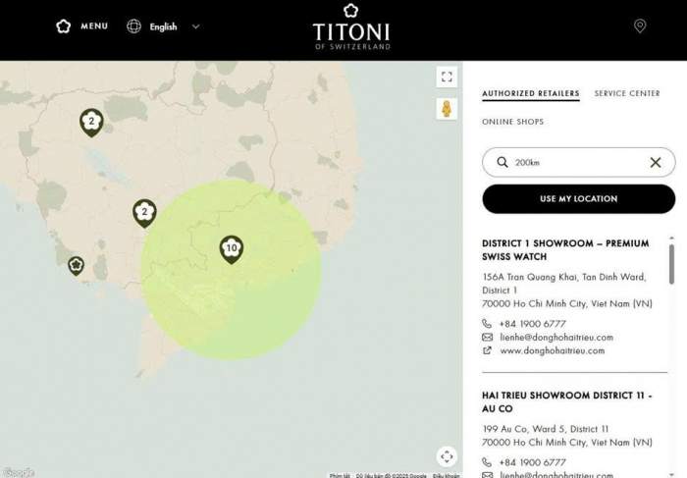Select the Street View pegman icon
The width and height of the screenshot is (687, 478).
(x=447, y=109)
